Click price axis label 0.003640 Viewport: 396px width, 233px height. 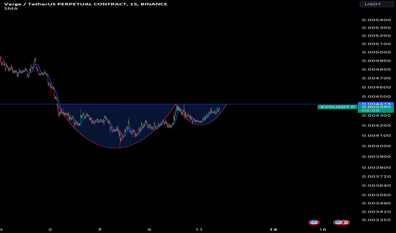click(376, 186)
